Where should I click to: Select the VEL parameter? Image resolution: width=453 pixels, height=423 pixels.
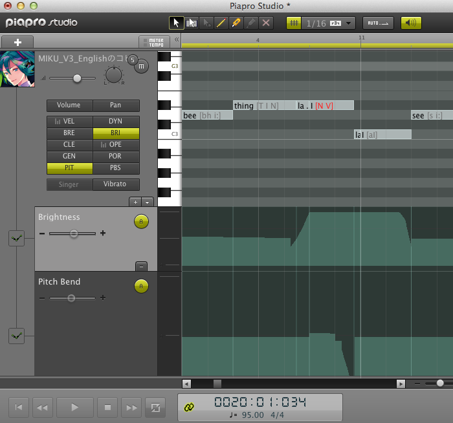click(x=70, y=122)
